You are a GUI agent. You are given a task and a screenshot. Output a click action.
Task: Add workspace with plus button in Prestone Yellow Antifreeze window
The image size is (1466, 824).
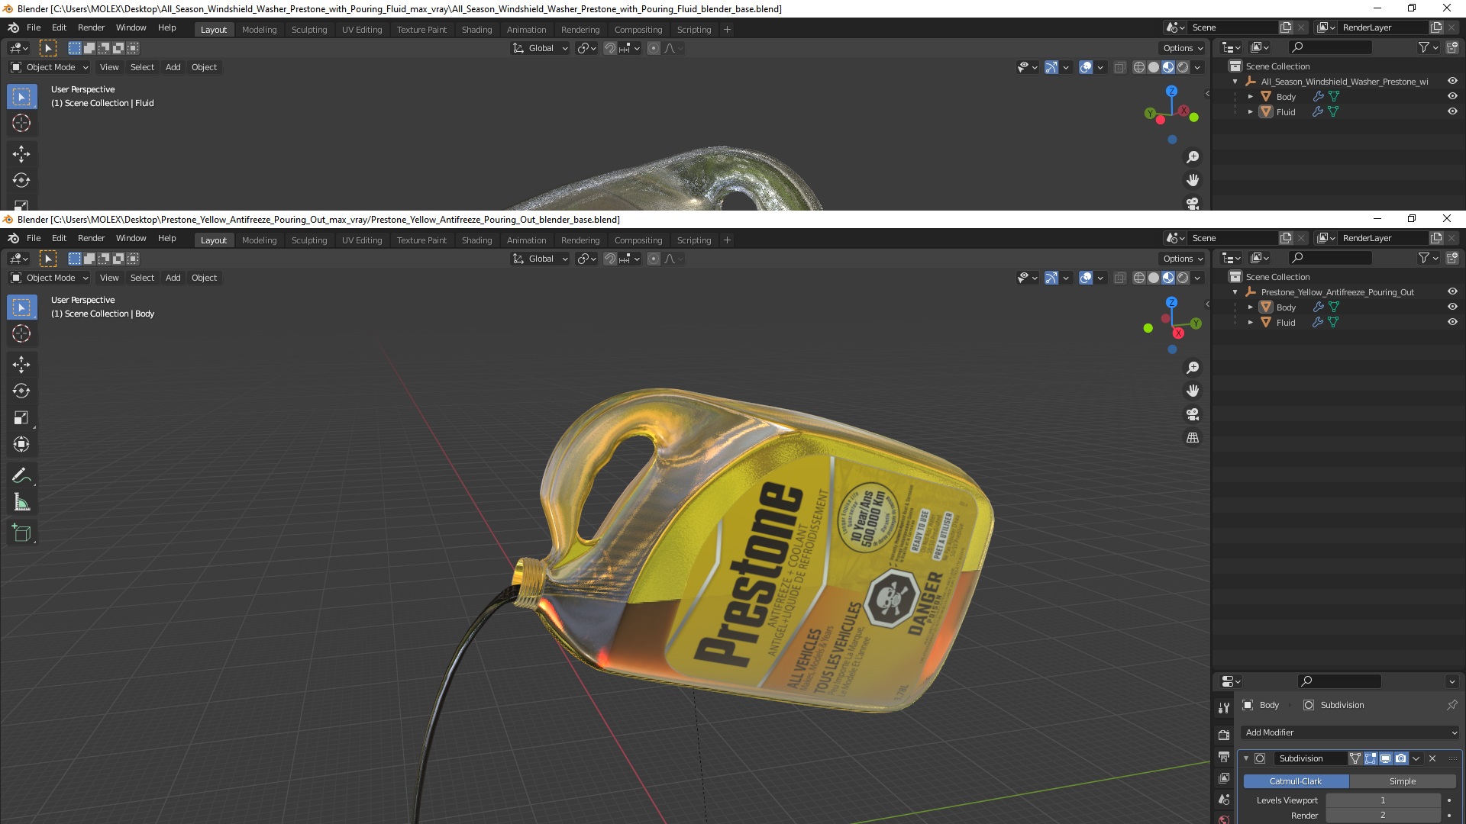[x=727, y=240]
